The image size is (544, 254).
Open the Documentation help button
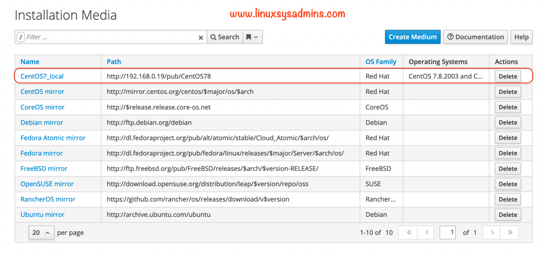(x=475, y=37)
